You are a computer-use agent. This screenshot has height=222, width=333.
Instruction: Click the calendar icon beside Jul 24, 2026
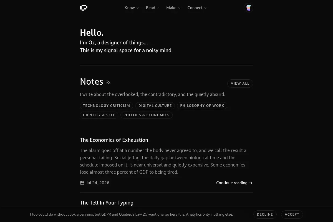[82, 183]
